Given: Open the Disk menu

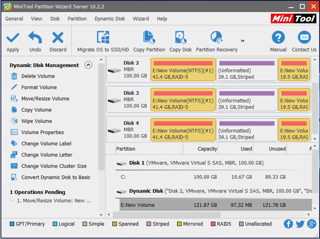Looking at the screenshot, I should 55,19.
